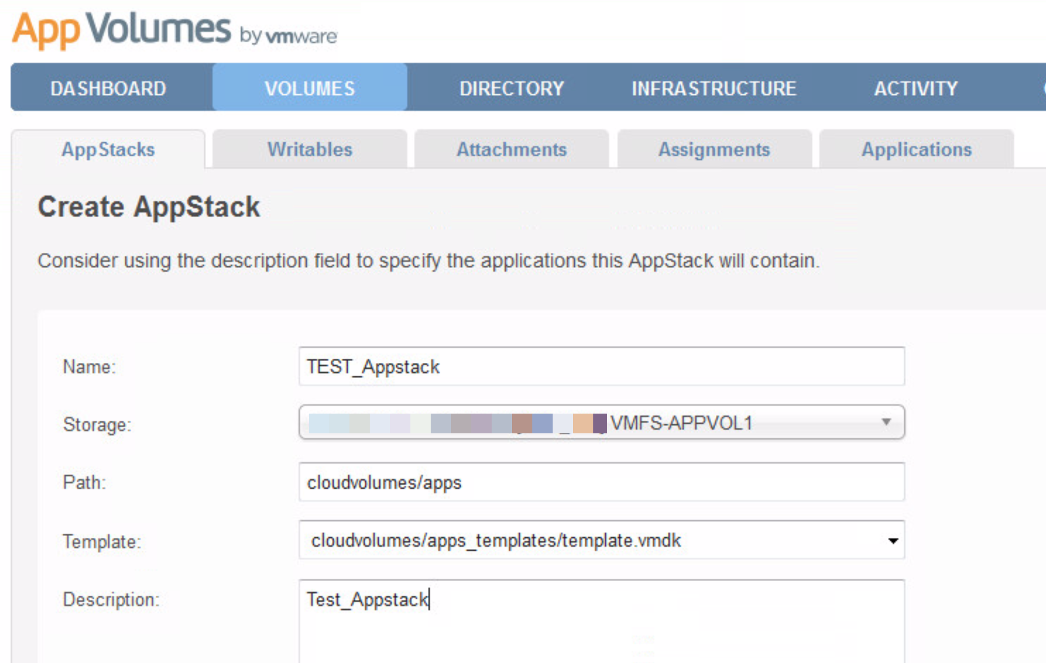Image resolution: width=1046 pixels, height=663 pixels.
Task: Click the Path: field label
Action: (x=85, y=482)
